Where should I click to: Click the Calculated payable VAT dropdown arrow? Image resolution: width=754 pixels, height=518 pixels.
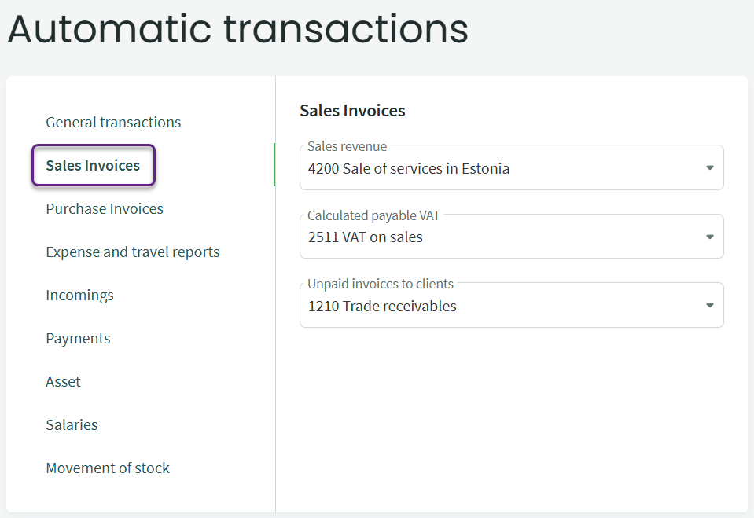click(709, 237)
